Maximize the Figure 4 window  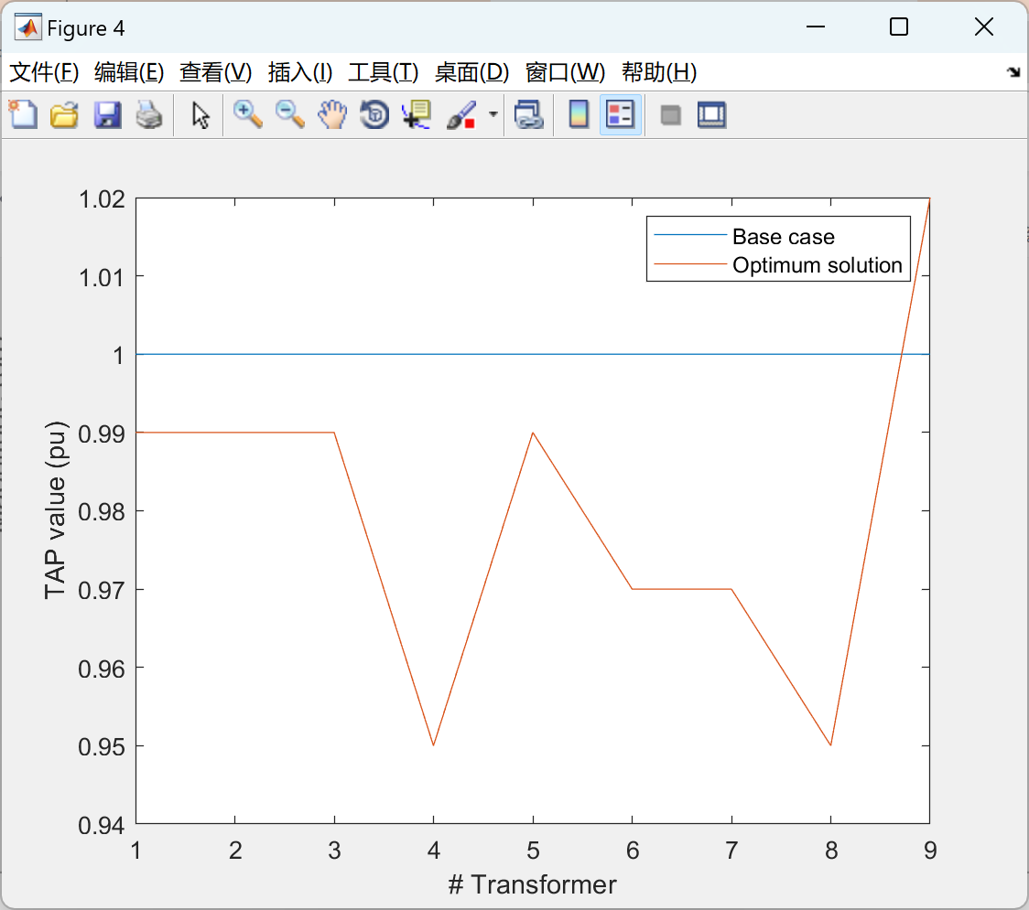(x=899, y=27)
